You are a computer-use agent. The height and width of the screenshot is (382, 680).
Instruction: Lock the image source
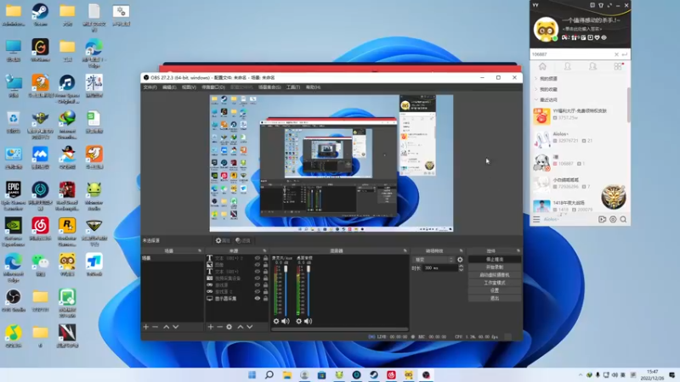coord(265,265)
